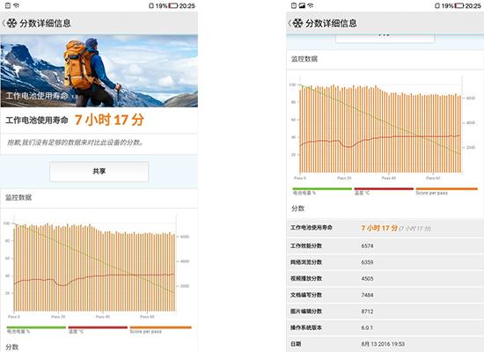Tap the orange Score per pass legend on left screen
Viewport: 484px width, 352px height.
[160, 329]
